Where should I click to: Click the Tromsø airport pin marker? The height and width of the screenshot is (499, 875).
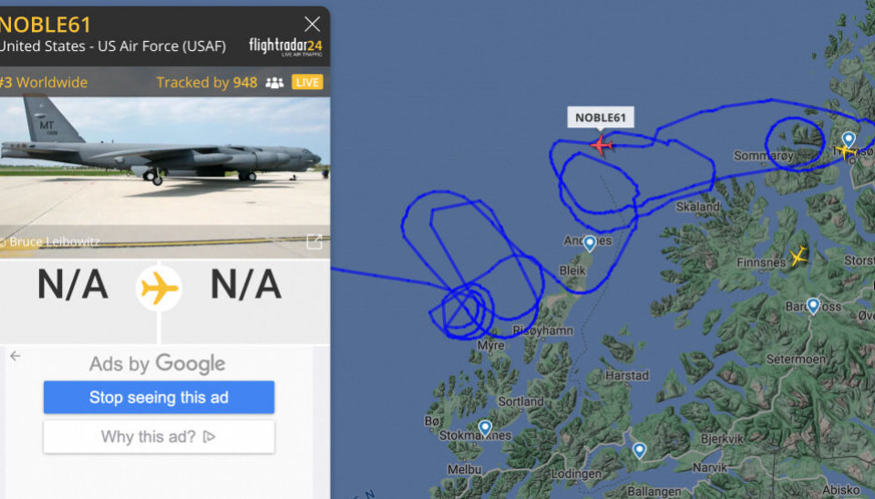pos(849,139)
